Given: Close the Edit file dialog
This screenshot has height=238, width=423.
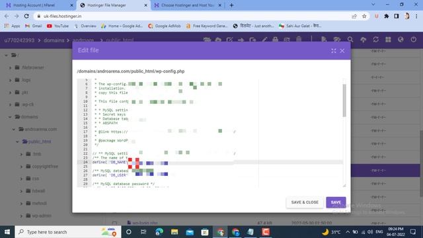Looking at the screenshot, I should (342, 51).
